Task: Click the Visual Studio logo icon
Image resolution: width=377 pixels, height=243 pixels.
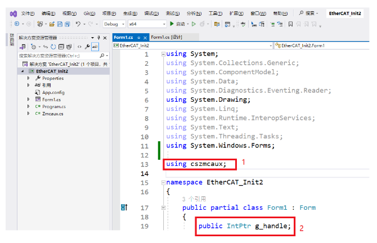Action: click(x=14, y=13)
